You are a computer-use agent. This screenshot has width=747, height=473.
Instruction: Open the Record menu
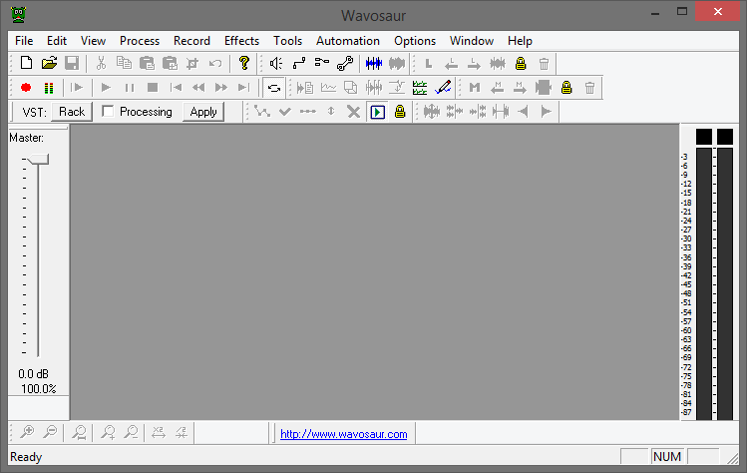[x=191, y=41]
